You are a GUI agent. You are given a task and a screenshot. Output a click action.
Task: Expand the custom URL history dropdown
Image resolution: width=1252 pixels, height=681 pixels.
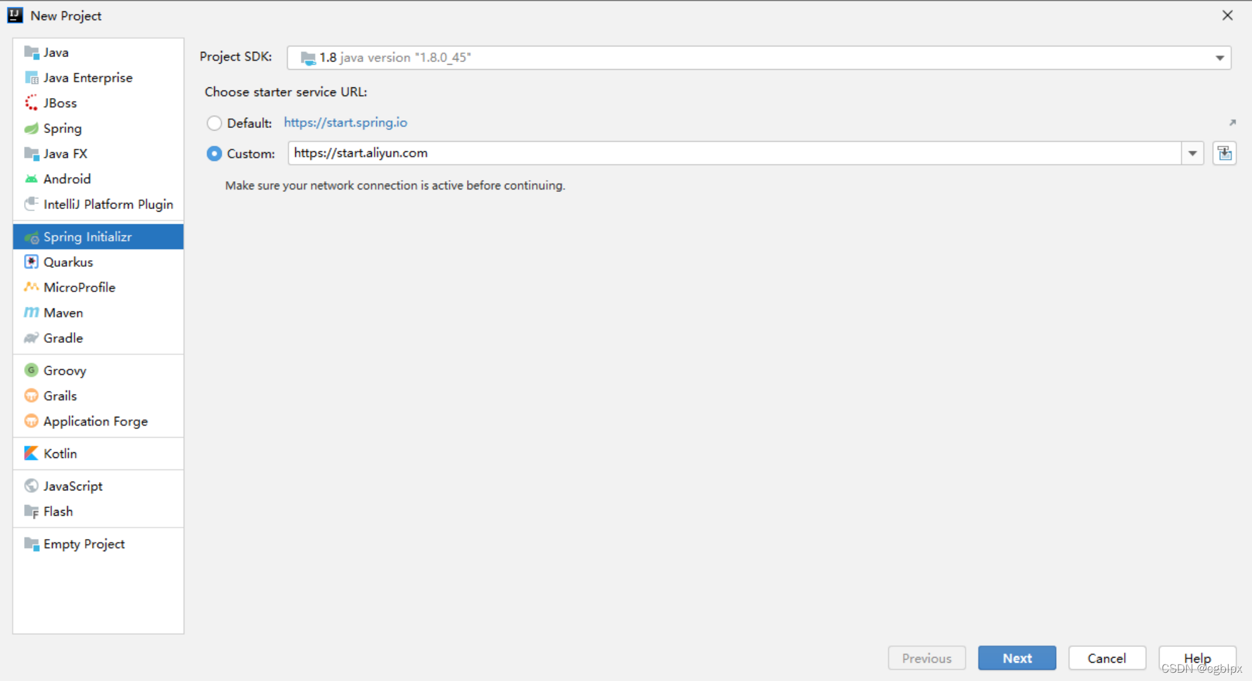coord(1192,153)
